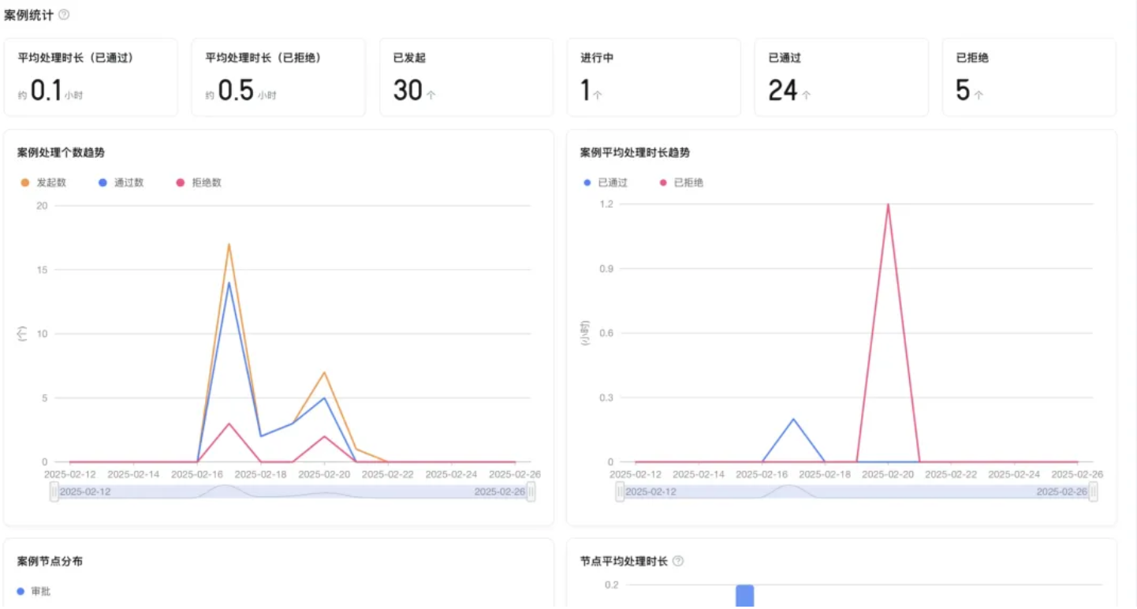Click 2025-02-16 label on duration chart axis
The width and height of the screenshot is (1137, 609).
(762, 474)
